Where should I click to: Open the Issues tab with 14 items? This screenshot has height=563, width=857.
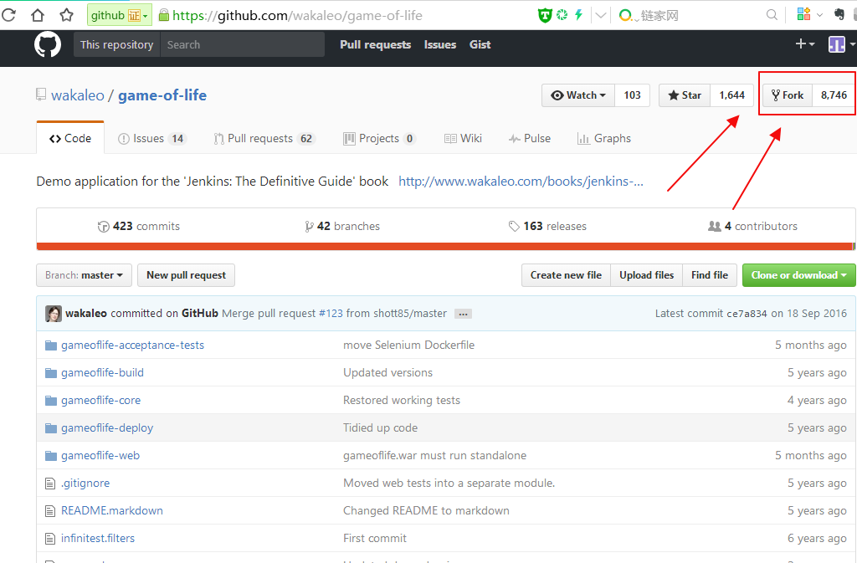[x=152, y=139]
